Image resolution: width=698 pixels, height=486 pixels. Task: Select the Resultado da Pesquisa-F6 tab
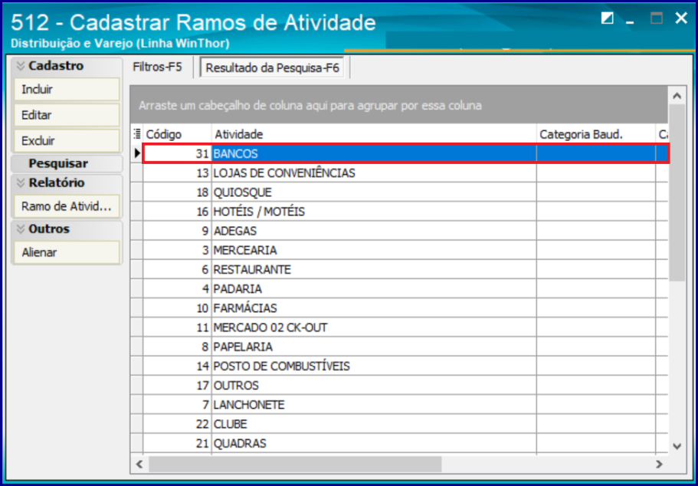point(272,68)
